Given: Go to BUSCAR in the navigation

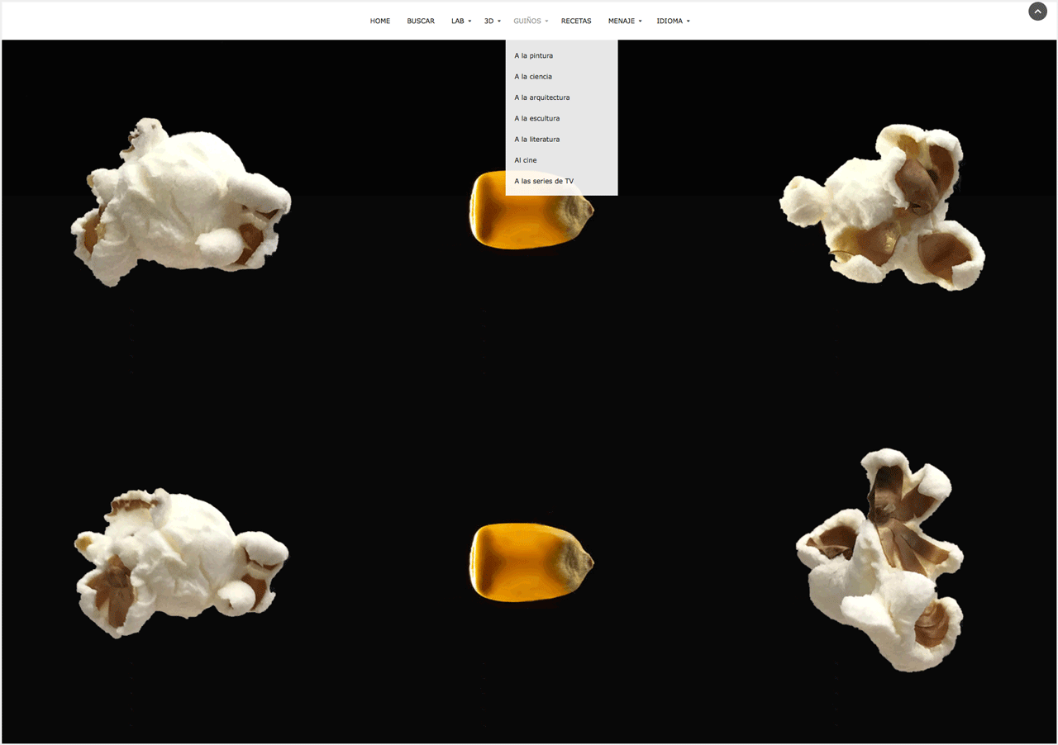Looking at the screenshot, I should pos(421,21).
